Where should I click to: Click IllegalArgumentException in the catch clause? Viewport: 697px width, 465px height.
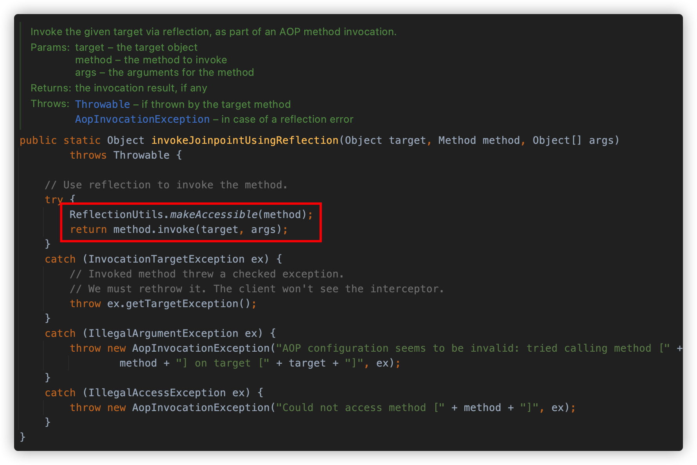(x=163, y=333)
